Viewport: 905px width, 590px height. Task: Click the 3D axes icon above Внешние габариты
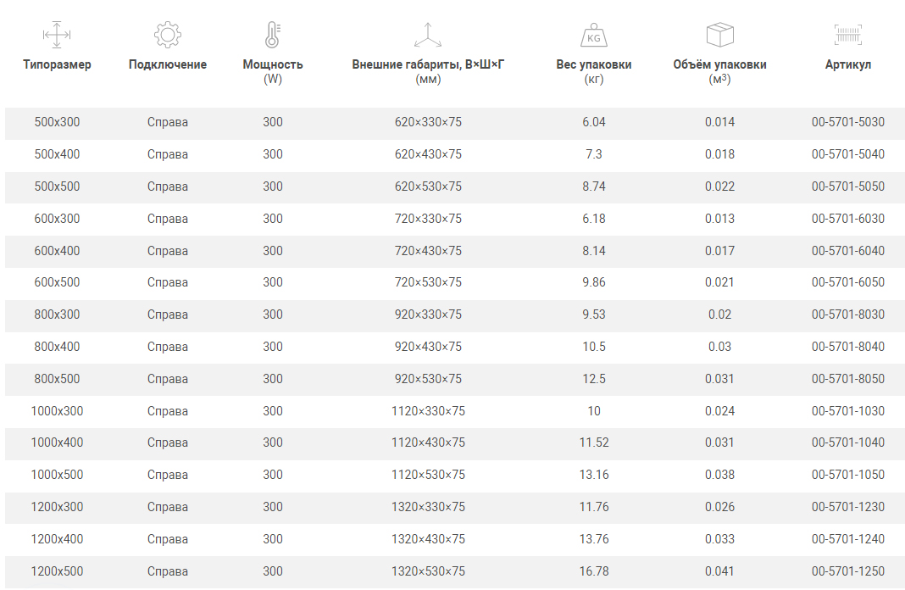[428, 35]
